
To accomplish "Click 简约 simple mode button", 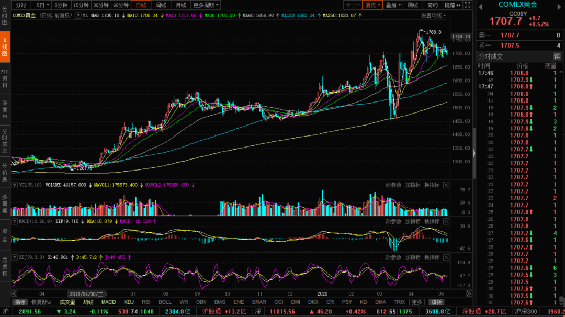I will tap(433, 5).
